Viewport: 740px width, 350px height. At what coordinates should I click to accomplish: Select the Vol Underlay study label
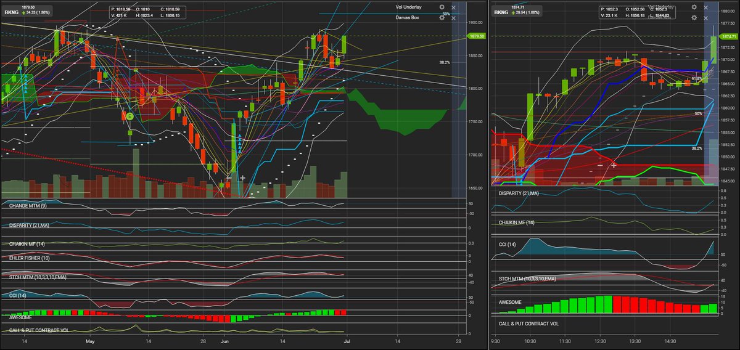tap(410, 7)
